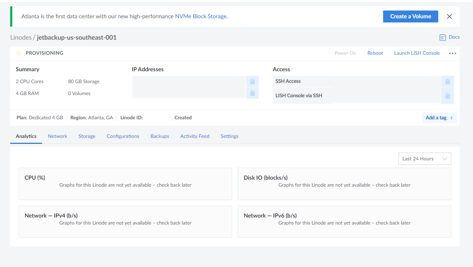Open the NVMe Block Storage link
This screenshot has height=267, width=473.
point(201,16)
